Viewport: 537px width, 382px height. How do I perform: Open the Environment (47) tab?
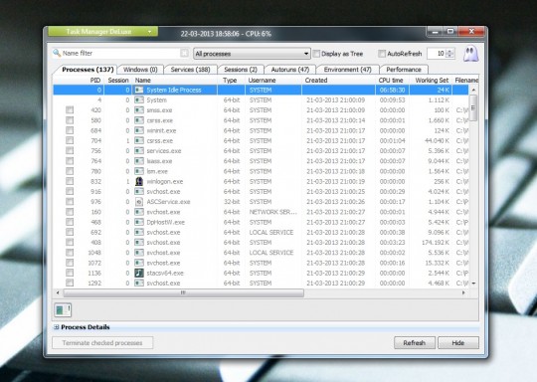pyautogui.click(x=348, y=70)
